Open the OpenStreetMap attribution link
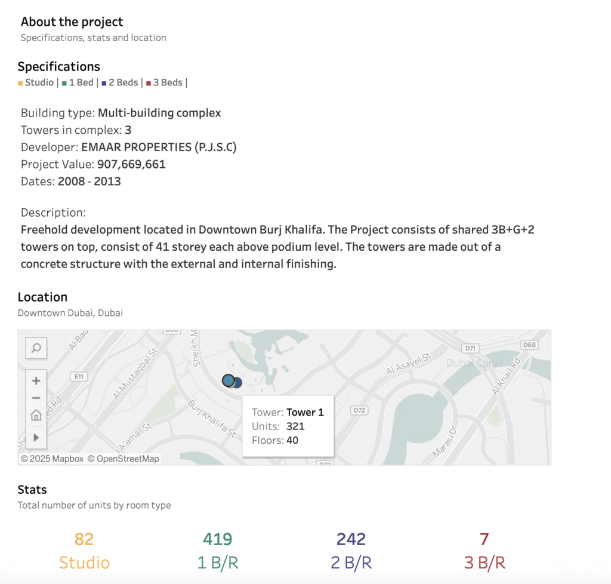Screen dimensions: 611x584 (124, 459)
